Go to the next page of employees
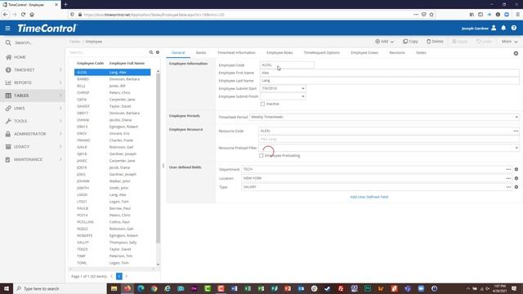The width and height of the screenshot is (523, 294). 127,276
